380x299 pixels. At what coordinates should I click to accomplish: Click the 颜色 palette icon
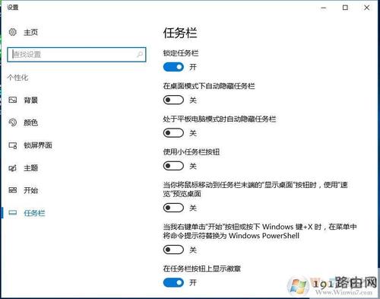coord(13,122)
